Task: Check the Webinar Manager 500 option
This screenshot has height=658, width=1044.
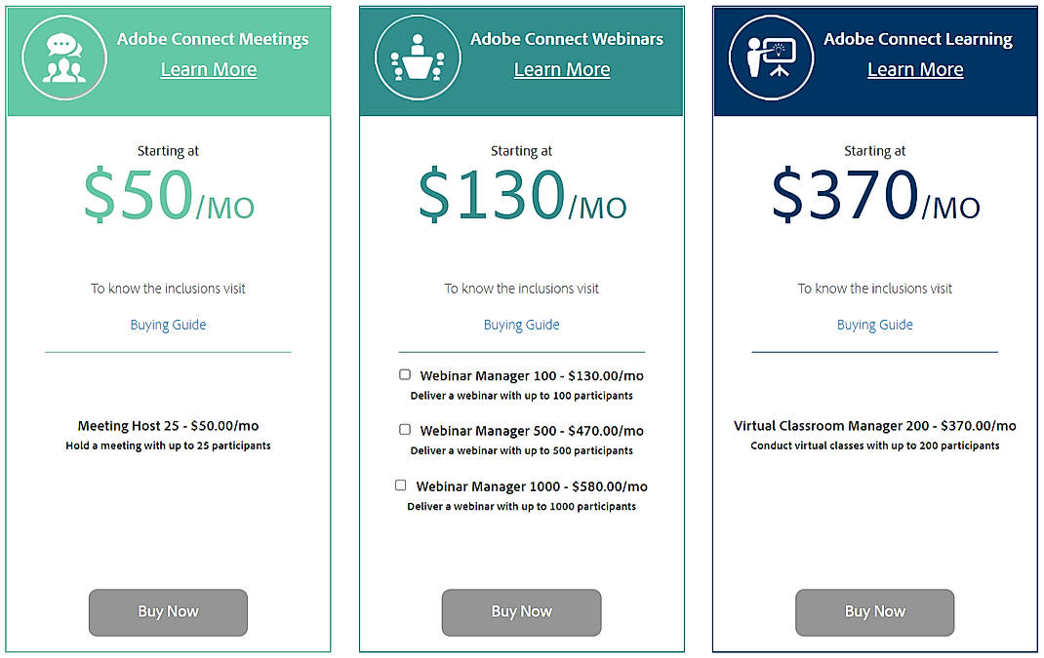Action: 405,430
